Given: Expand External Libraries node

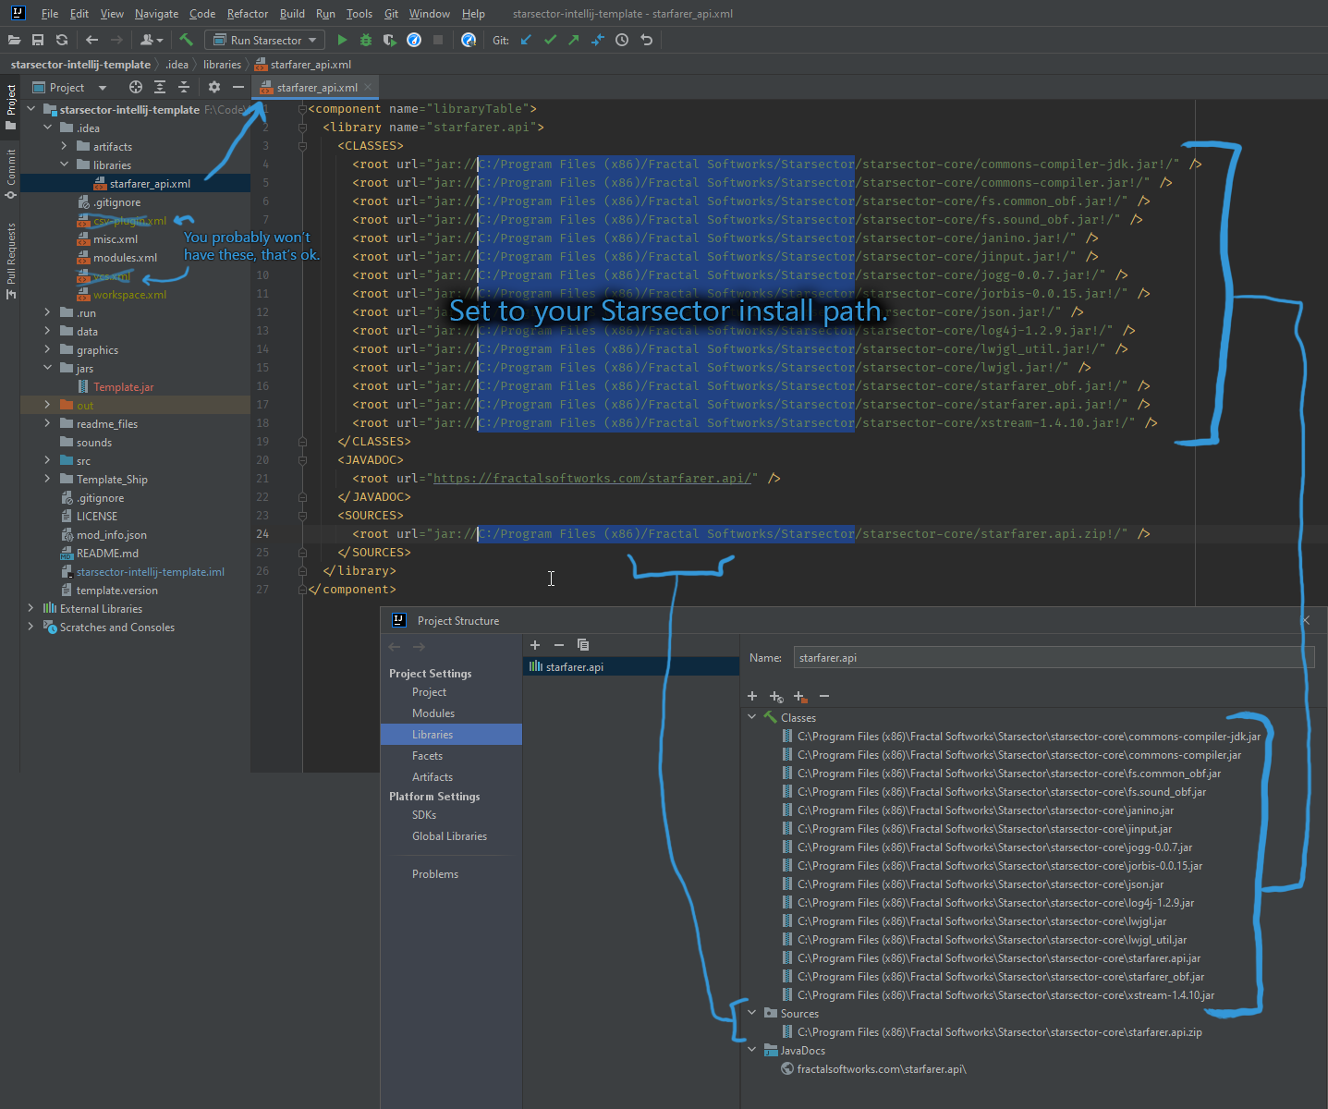Looking at the screenshot, I should [31, 608].
